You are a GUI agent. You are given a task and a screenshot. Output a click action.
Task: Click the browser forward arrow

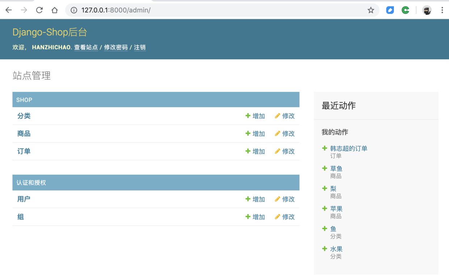tap(24, 10)
